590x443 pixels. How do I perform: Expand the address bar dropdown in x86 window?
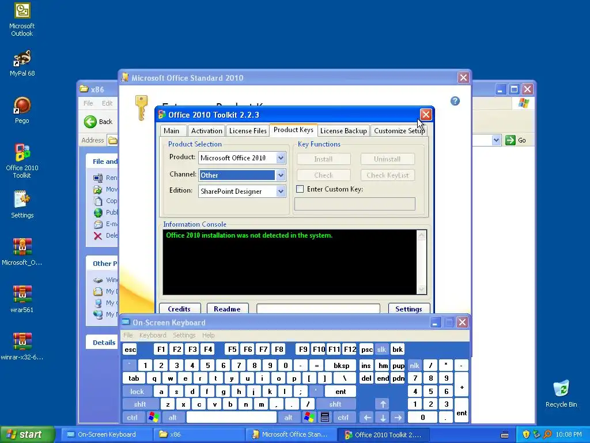coord(496,140)
